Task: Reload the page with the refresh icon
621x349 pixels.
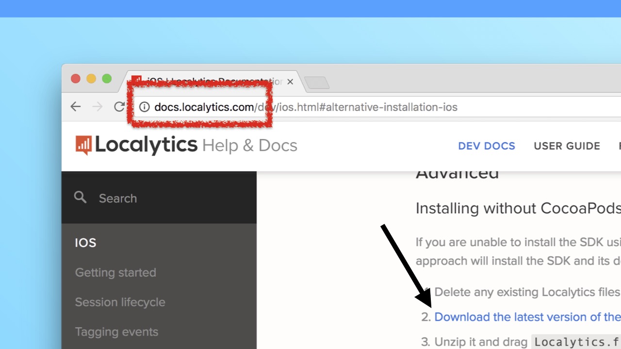Action: tap(119, 107)
